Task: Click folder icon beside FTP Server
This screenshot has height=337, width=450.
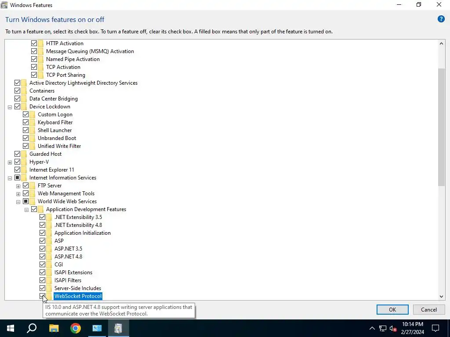Action: (x=33, y=186)
